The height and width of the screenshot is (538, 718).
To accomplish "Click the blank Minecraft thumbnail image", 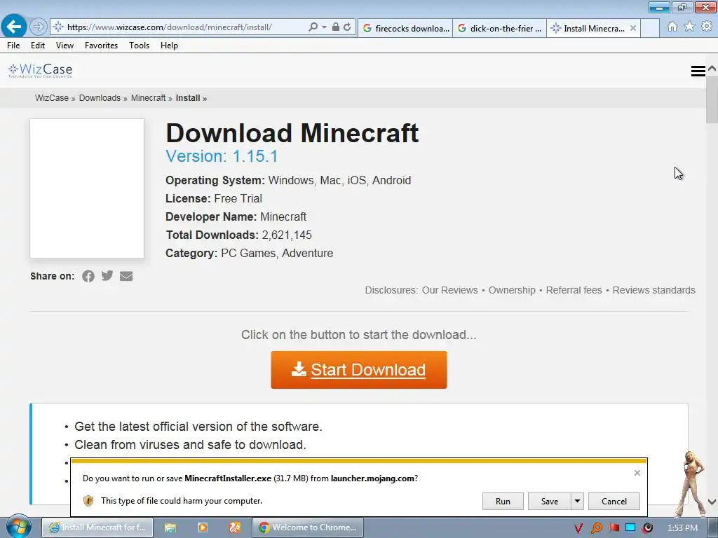I will point(87,188).
